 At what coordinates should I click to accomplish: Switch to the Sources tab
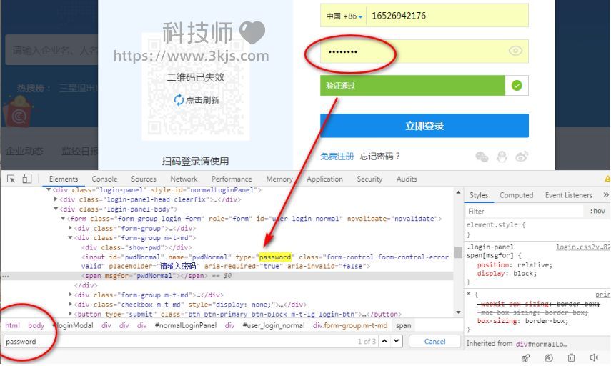(x=144, y=179)
